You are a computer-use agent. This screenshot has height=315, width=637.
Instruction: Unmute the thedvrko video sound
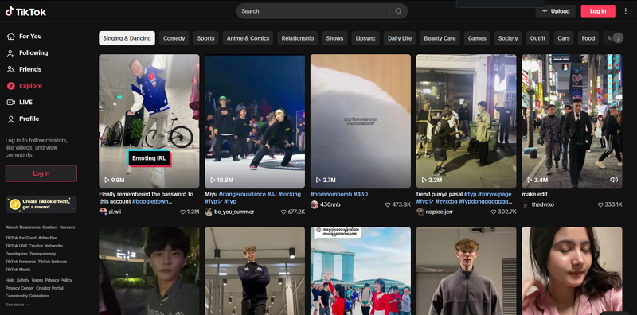[x=614, y=180]
